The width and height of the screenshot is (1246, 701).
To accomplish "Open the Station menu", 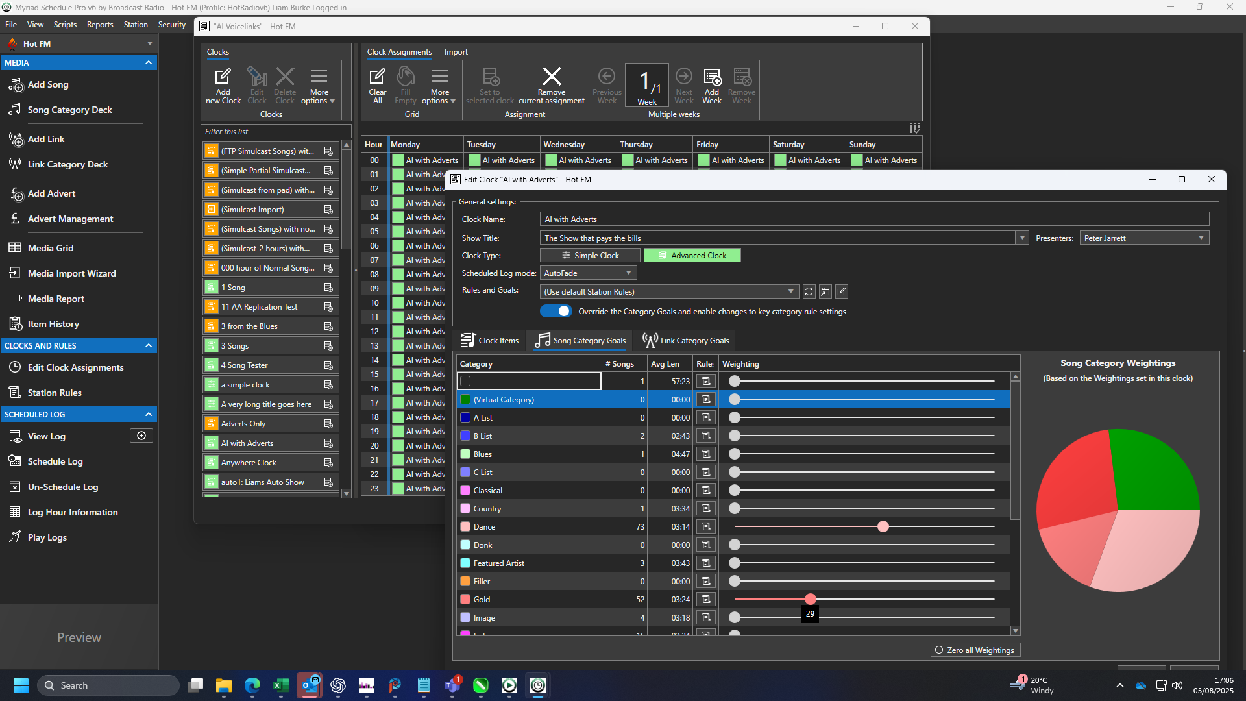I will point(136,25).
